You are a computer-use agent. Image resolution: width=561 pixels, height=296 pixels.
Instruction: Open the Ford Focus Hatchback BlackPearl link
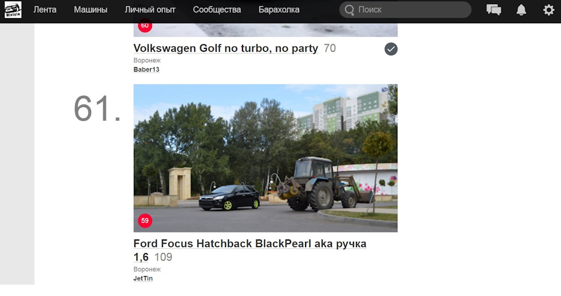click(x=250, y=250)
